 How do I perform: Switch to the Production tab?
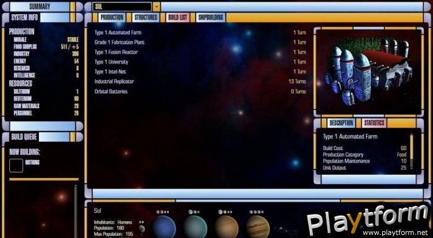[111, 17]
